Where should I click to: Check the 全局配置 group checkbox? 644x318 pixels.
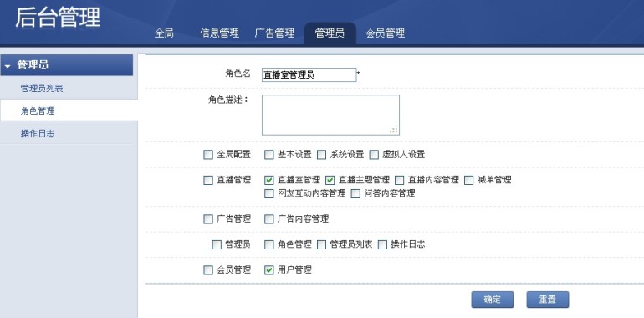pos(208,155)
